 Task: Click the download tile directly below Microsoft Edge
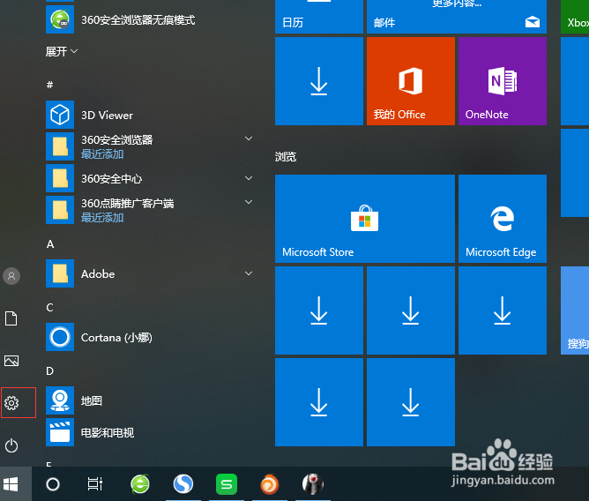[x=503, y=310]
